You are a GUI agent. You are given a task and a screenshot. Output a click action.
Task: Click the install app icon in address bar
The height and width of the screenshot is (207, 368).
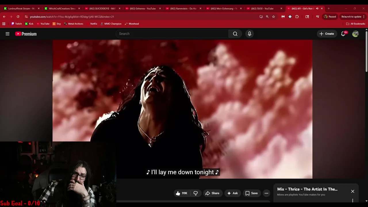[x=261, y=17]
